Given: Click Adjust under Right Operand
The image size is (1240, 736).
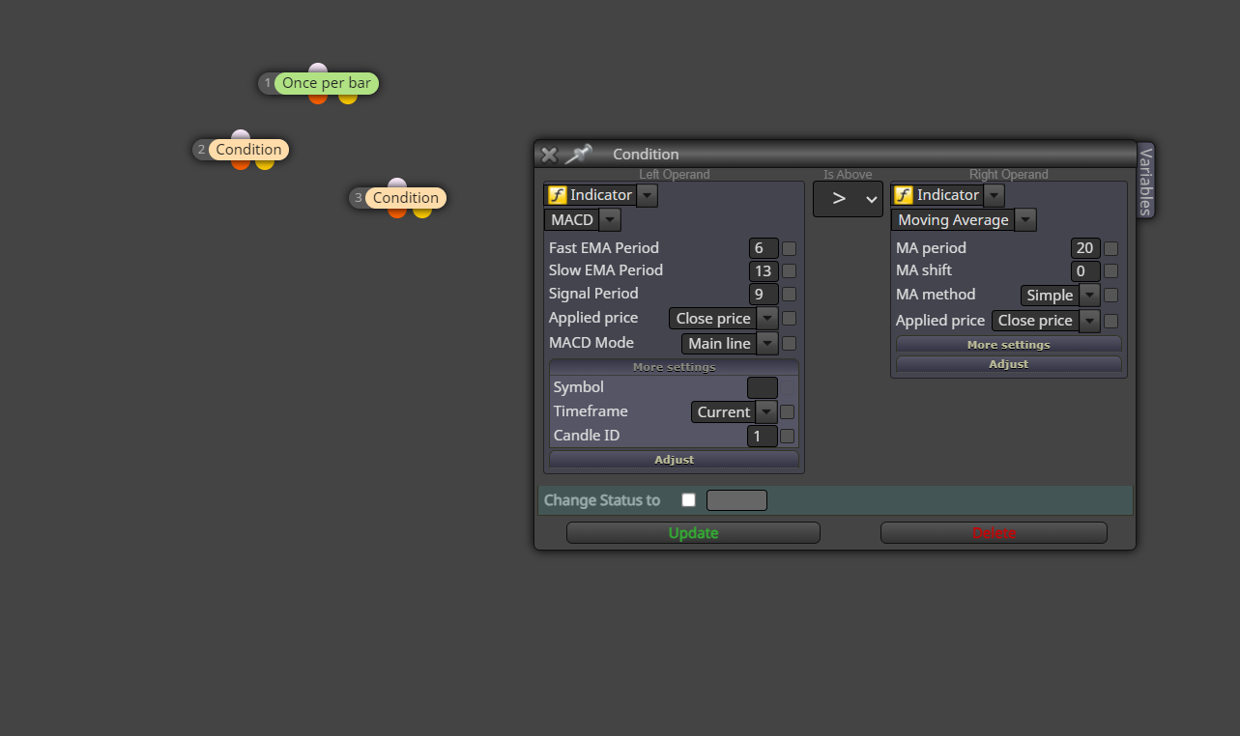Looking at the screenshot, I should pyautogui.click(x=1009, y=364).
